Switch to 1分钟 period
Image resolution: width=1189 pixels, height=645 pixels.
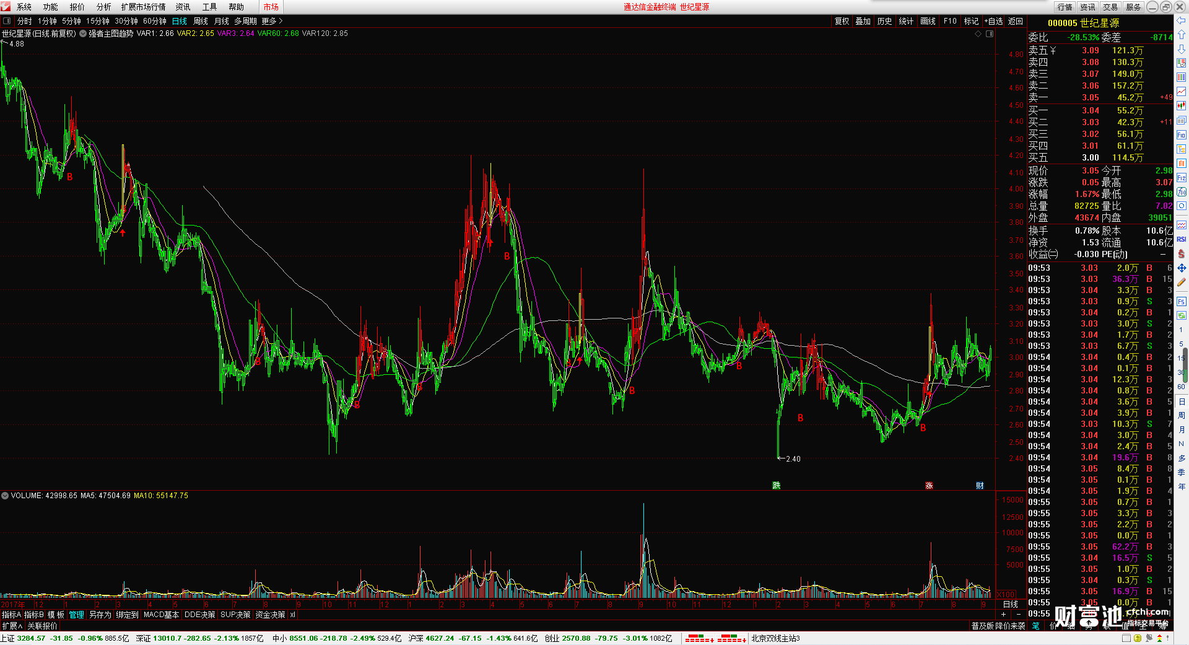pos(47,21)
